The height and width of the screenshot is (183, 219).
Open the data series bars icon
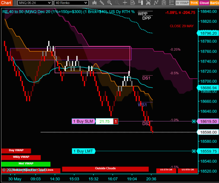pyautogui.click(x=148, y=3)
